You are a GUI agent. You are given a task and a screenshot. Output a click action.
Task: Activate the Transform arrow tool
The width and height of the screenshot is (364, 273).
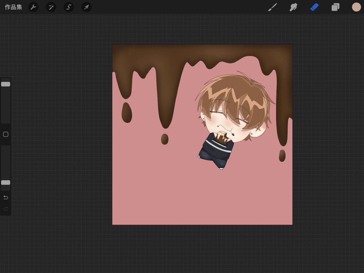click(x=87, y=7)
